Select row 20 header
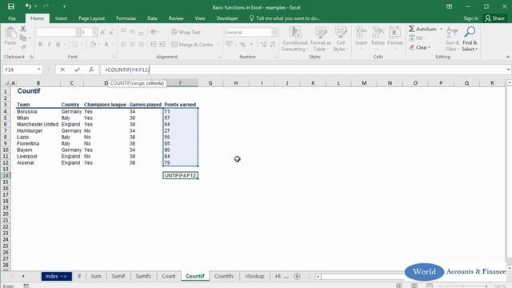Image resolution: width=512 pixels, height=288 pixels. 6,214
